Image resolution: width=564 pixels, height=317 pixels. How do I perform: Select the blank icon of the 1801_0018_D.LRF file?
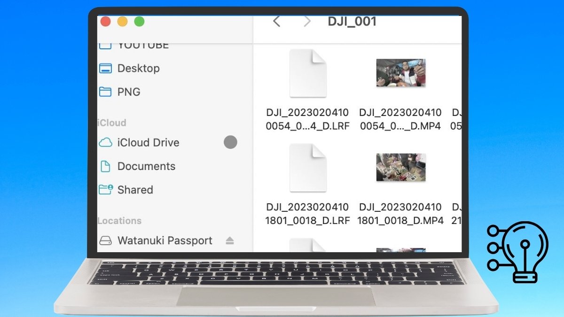pyautogui.click(x=308, y=168)
